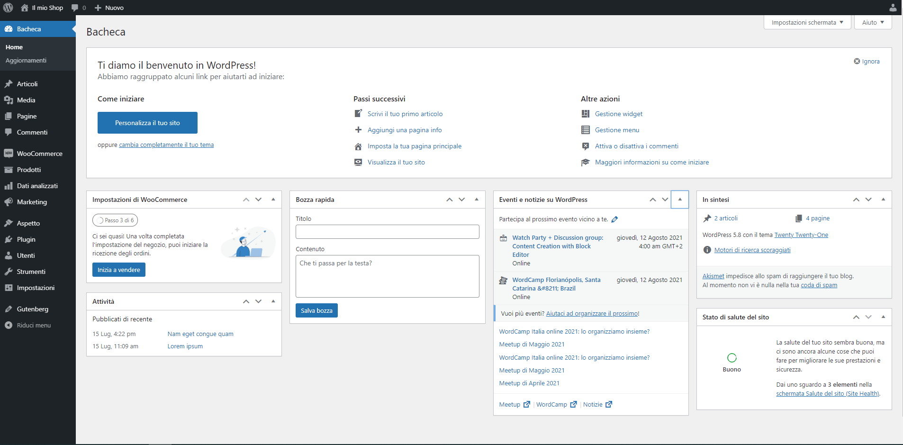Open the WordPress logo in the admin bar

coord(8,7)
